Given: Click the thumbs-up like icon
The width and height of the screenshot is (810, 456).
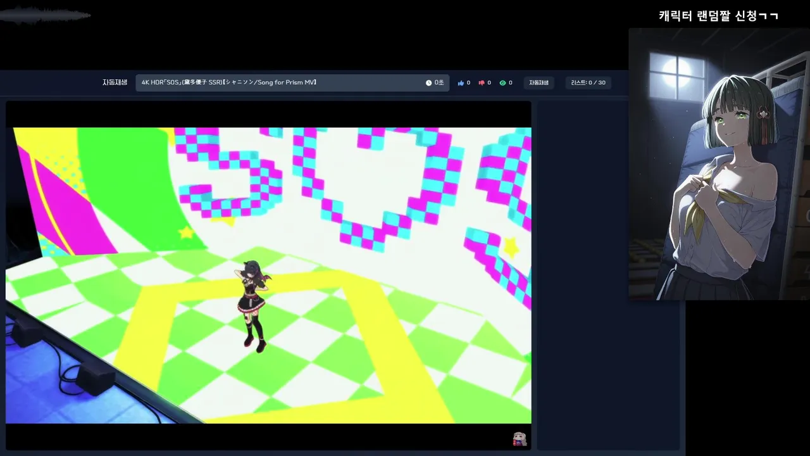Looking at the screenshot, I should (x=461, y=83).
